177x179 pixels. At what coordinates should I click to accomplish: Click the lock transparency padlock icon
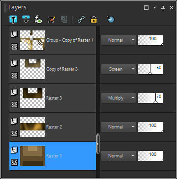click(93, 20)
